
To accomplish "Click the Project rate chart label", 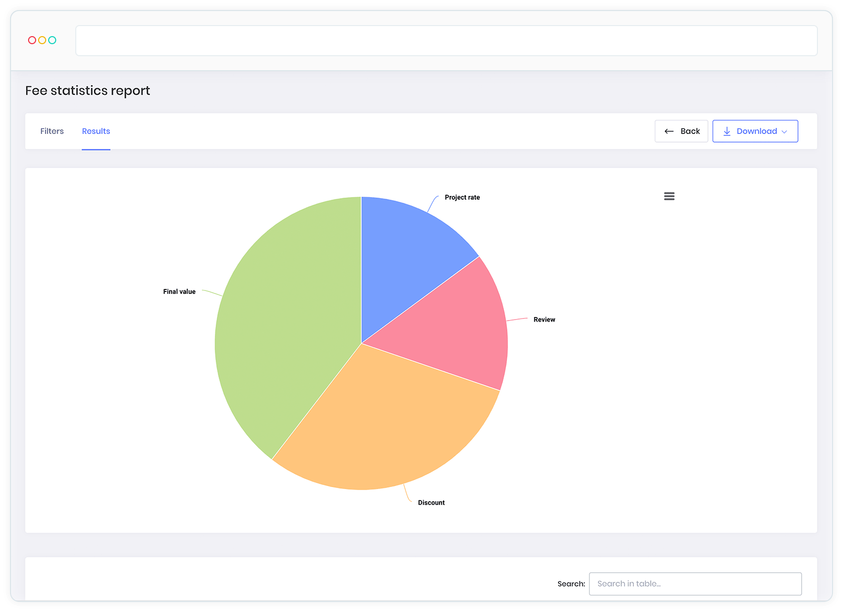I will coord(462,197).
